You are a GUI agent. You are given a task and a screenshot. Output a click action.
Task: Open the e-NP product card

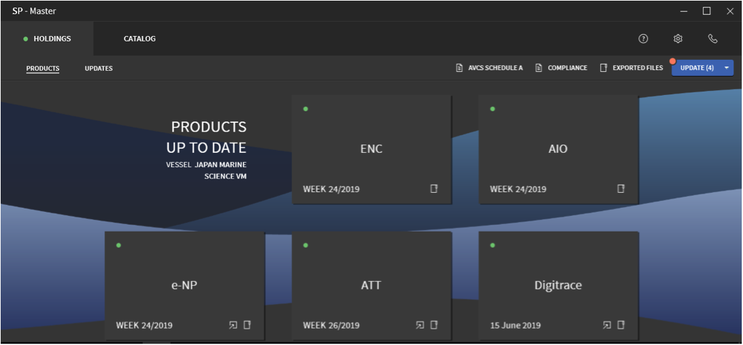tap(184, 285)
